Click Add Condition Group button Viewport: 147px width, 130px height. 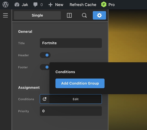80,83
